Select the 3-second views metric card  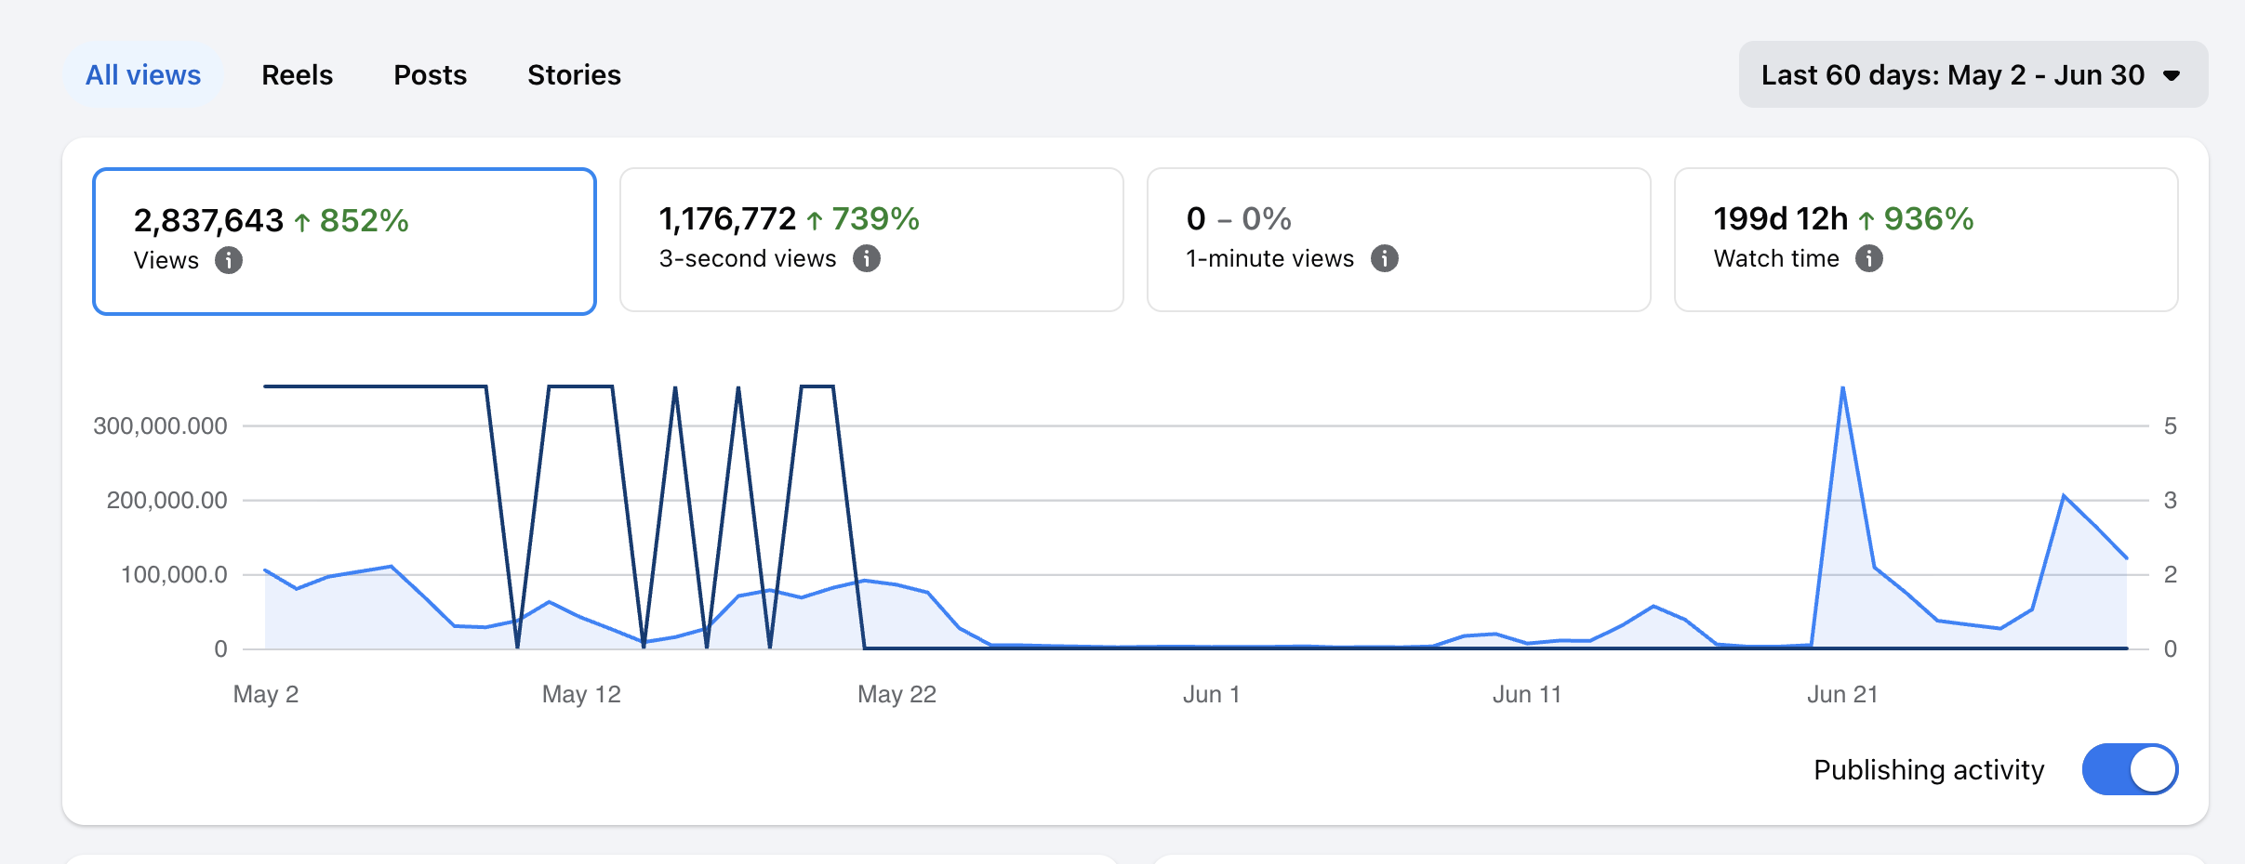point(871,240)
